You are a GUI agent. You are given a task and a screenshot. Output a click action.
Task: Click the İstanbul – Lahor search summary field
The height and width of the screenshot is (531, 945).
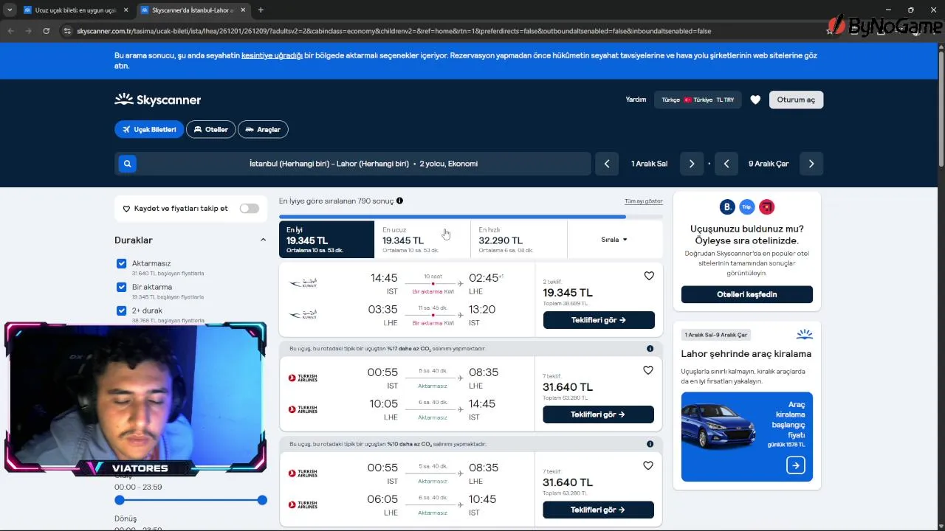(353, 164)
